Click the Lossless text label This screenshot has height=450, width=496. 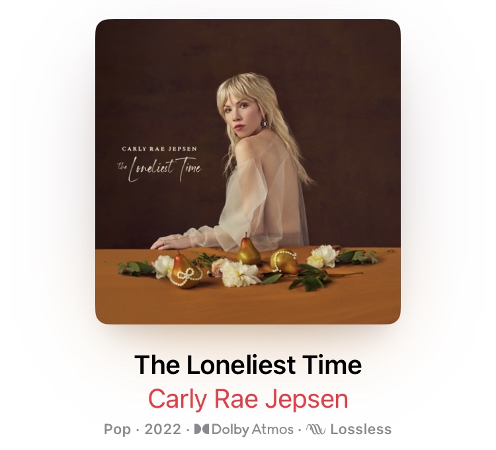click(361, 429)
